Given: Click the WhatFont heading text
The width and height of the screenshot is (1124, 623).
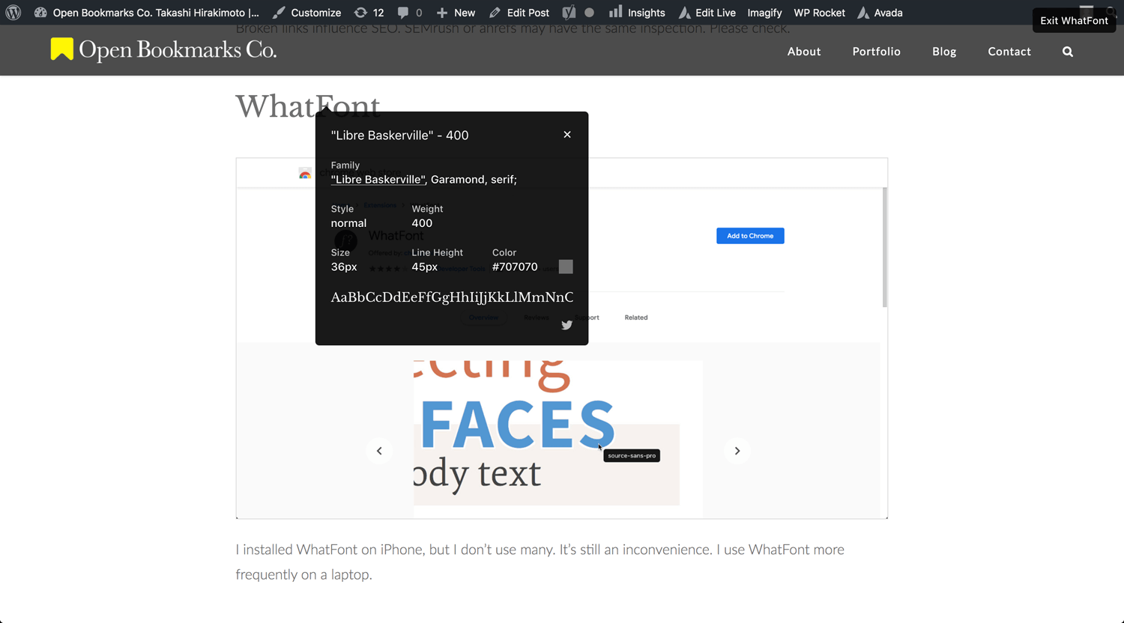Looking at the screenshot, I should tap(308, 106).
